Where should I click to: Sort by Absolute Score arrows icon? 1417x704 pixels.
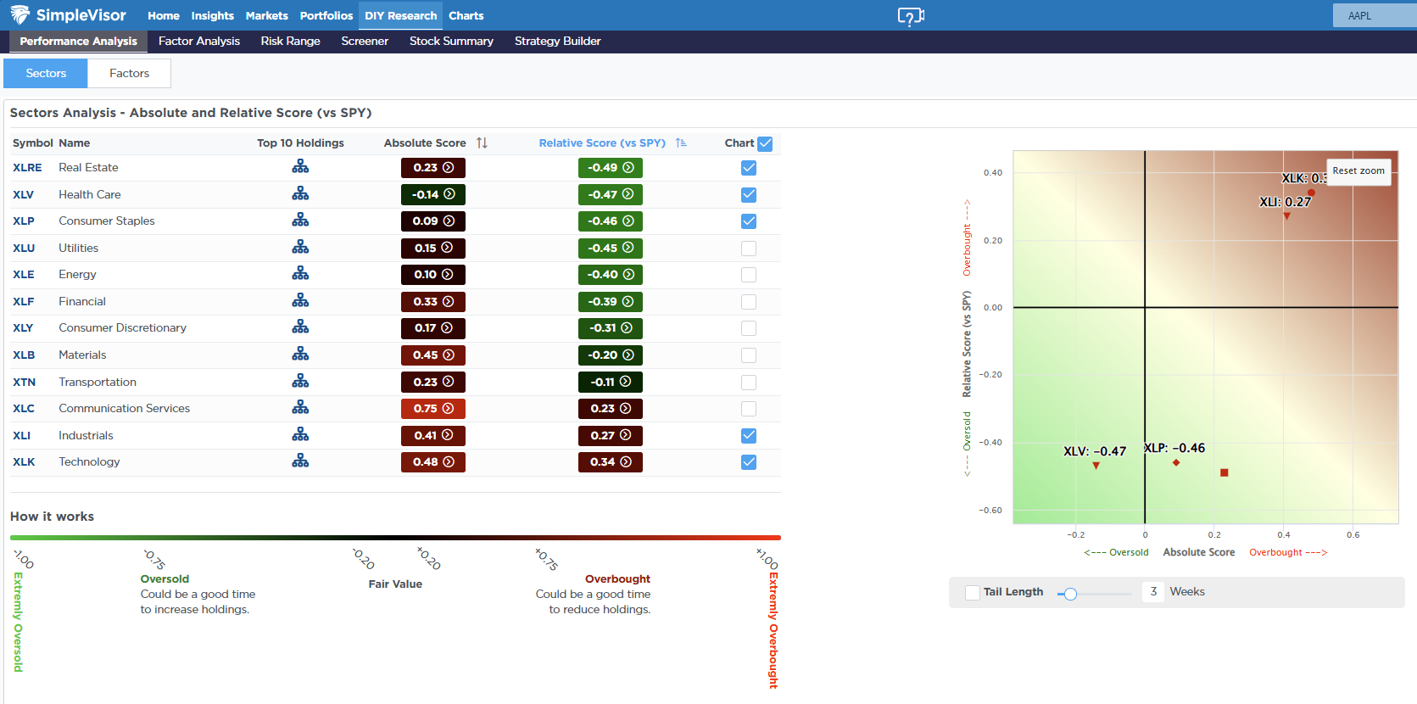(482, 142)
